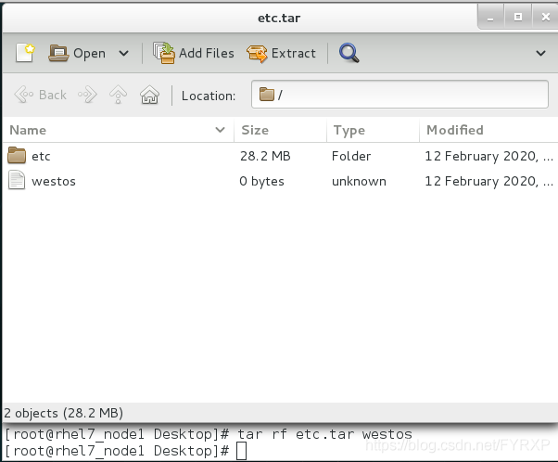Click the modified date of etc
This screenshot has height=462, width=558.
pos(488,156)
